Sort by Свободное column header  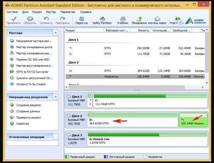pyautogui.click(x=182, y=31)
